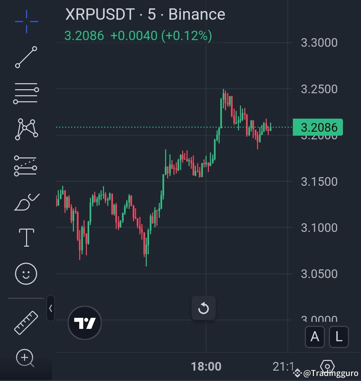Open the forecasting and measurement tools

[x=26, y=165]
